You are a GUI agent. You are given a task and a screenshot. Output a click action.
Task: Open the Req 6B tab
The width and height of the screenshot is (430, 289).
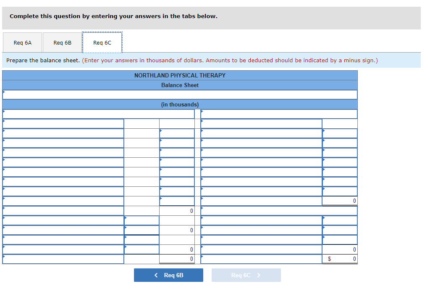[x=62, y=42]
